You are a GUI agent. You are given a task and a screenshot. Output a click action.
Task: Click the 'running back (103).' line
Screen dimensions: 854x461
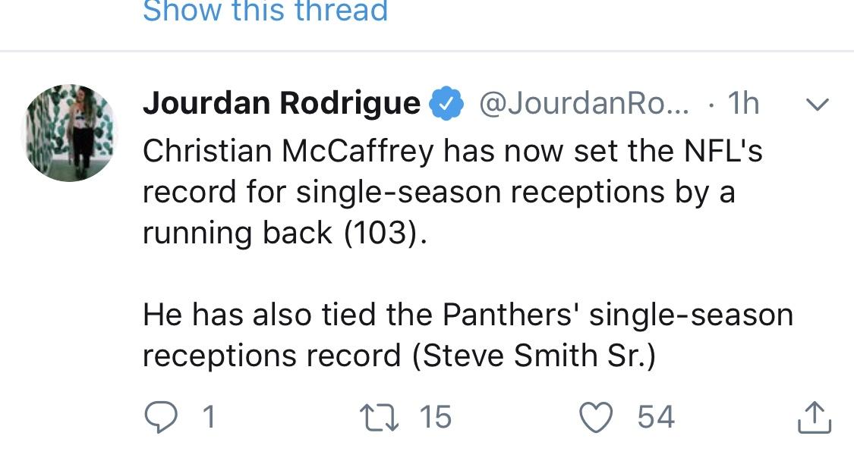click(285, 233)
